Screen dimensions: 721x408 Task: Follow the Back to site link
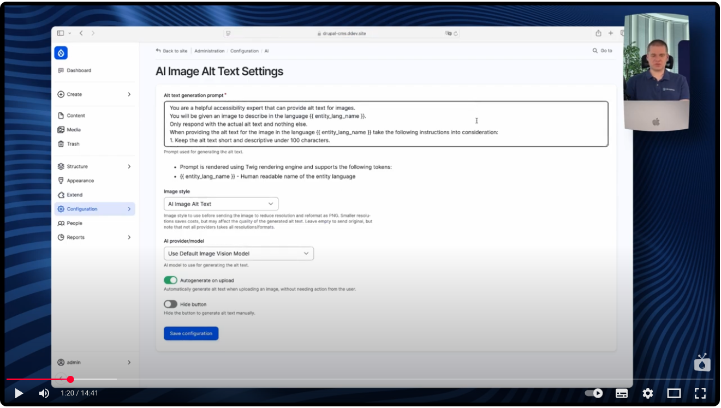click(x=171, y=50)
